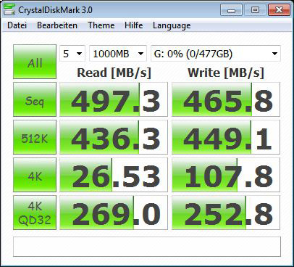Start the 4K benchmark test
This screenshot has height=267, width=294.
pos(35,175)
